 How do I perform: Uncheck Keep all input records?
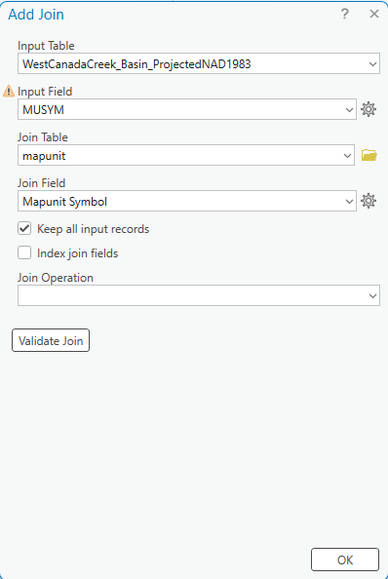click(x=24, y=228)
